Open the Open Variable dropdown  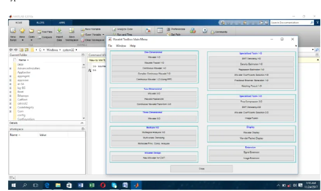[103, 35]
